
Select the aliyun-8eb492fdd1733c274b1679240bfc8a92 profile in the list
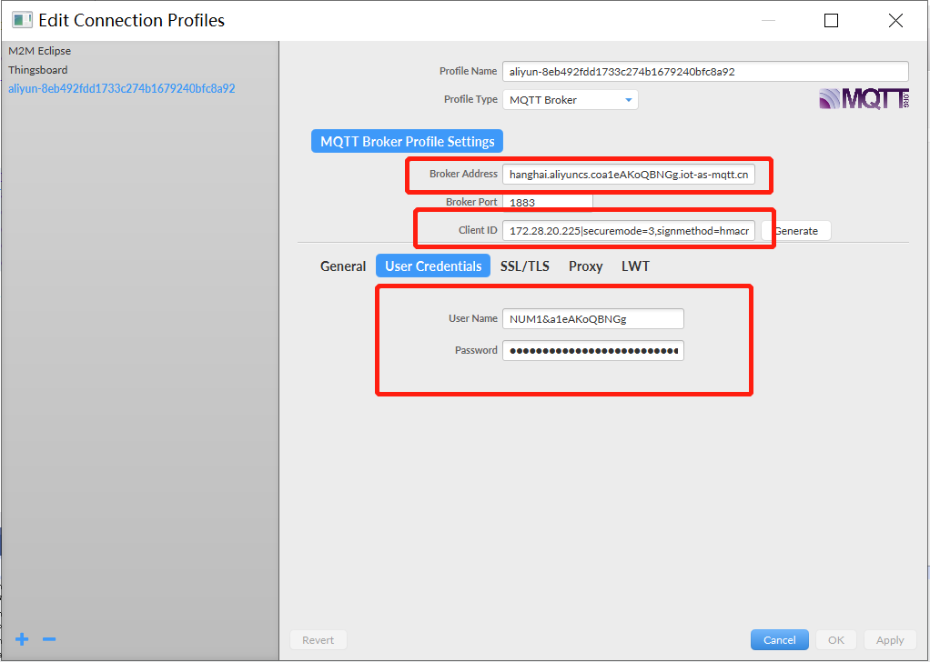pos(122,89)
